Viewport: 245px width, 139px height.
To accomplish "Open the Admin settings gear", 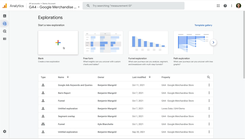I will tap(5, 131).
